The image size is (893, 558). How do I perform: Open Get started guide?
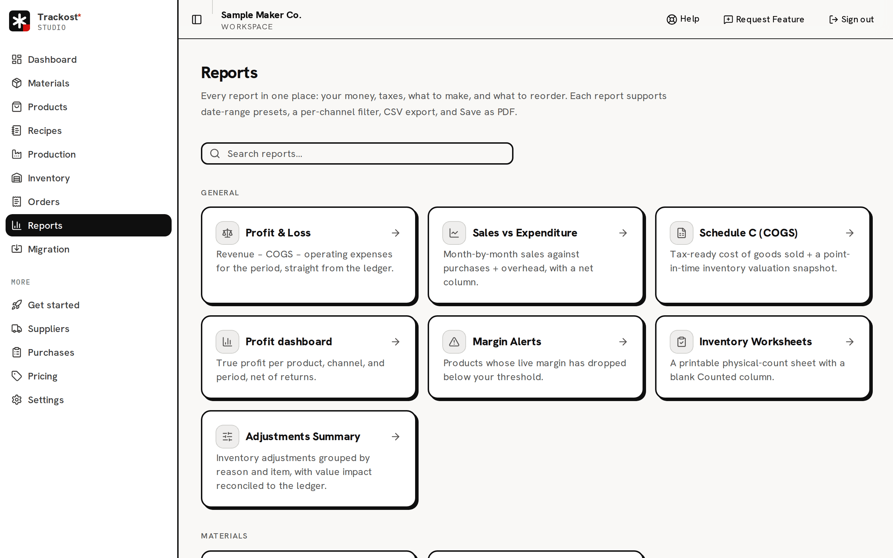point(89,305)
